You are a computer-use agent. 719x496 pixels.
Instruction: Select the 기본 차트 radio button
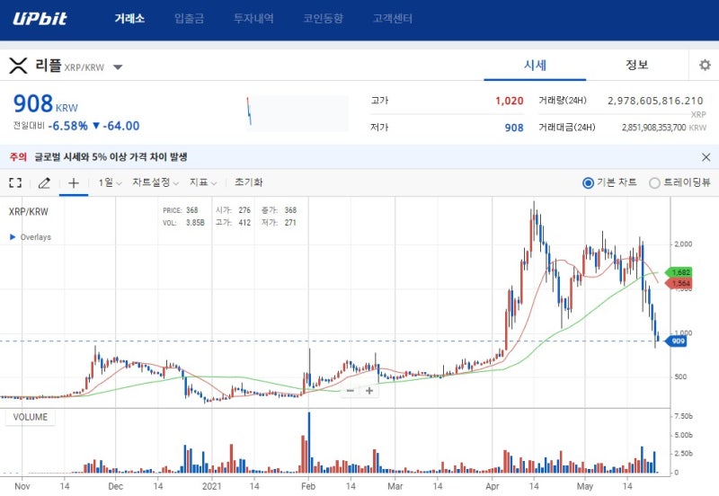(x=588, y=183)
